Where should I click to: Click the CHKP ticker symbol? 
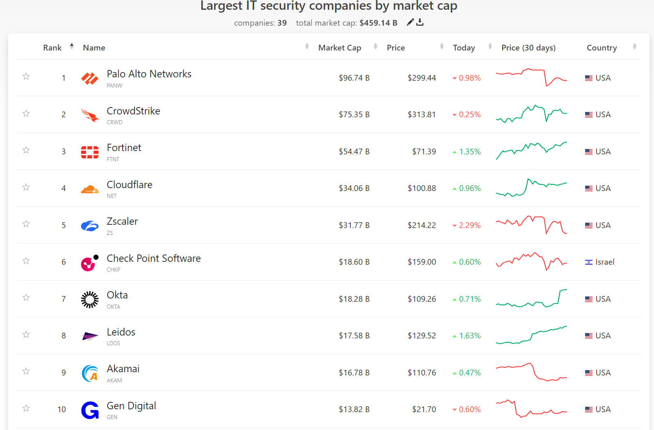(113, 270)
